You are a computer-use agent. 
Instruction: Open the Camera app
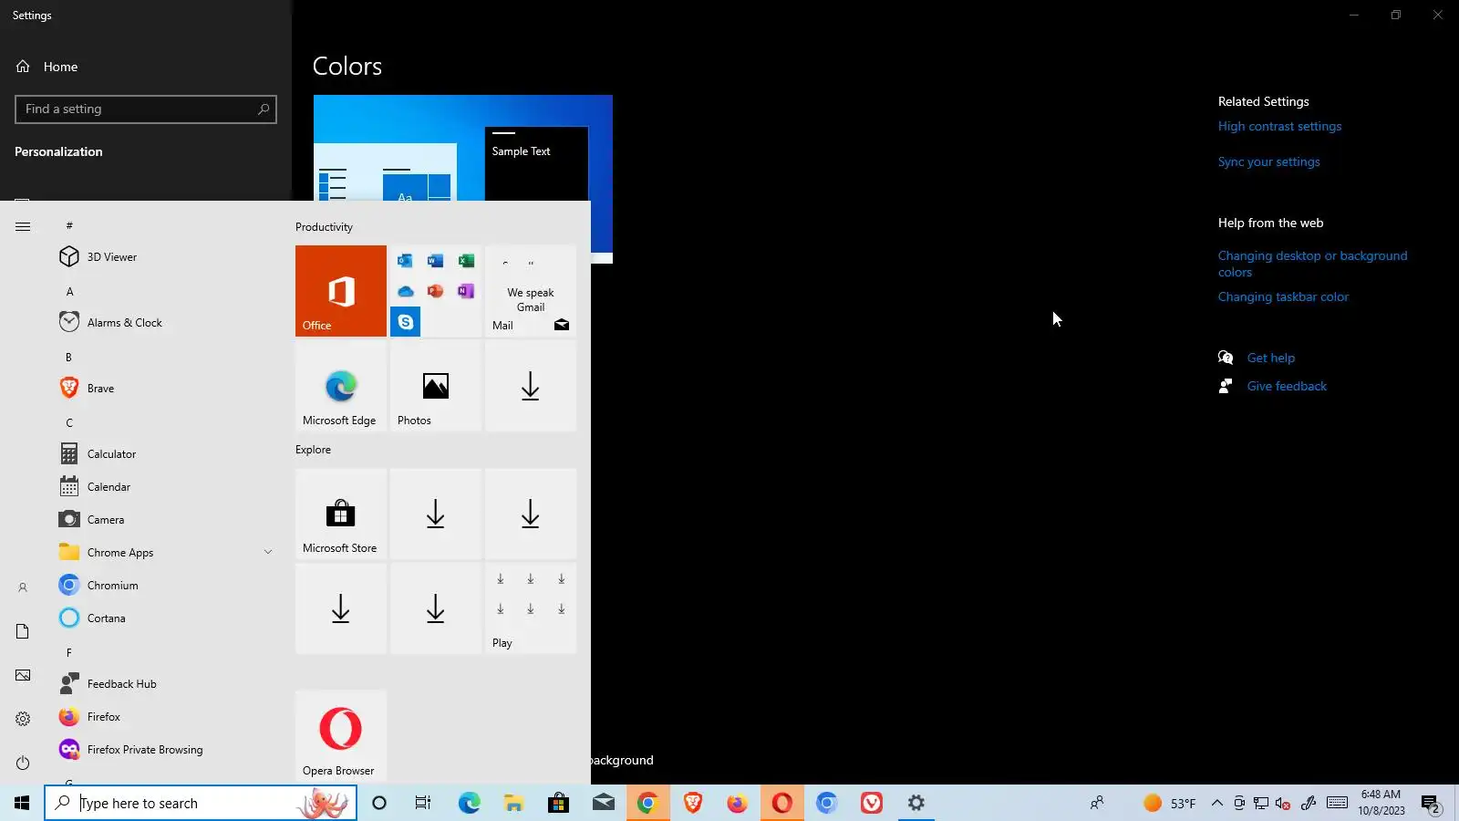coord(164,520)
